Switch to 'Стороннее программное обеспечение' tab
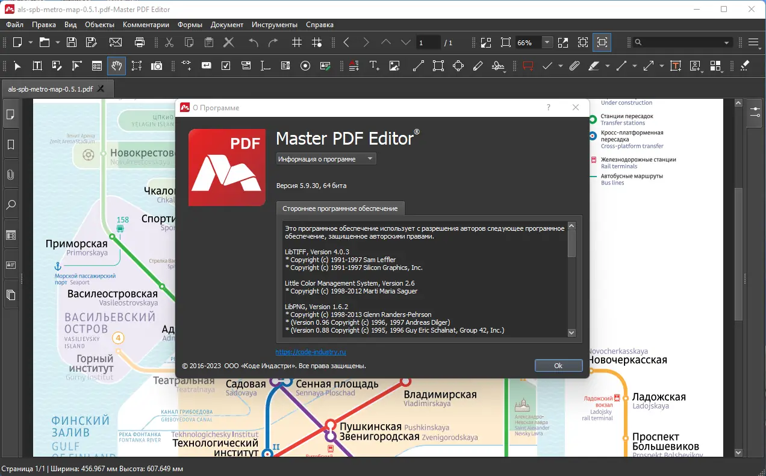 [340, 208]
